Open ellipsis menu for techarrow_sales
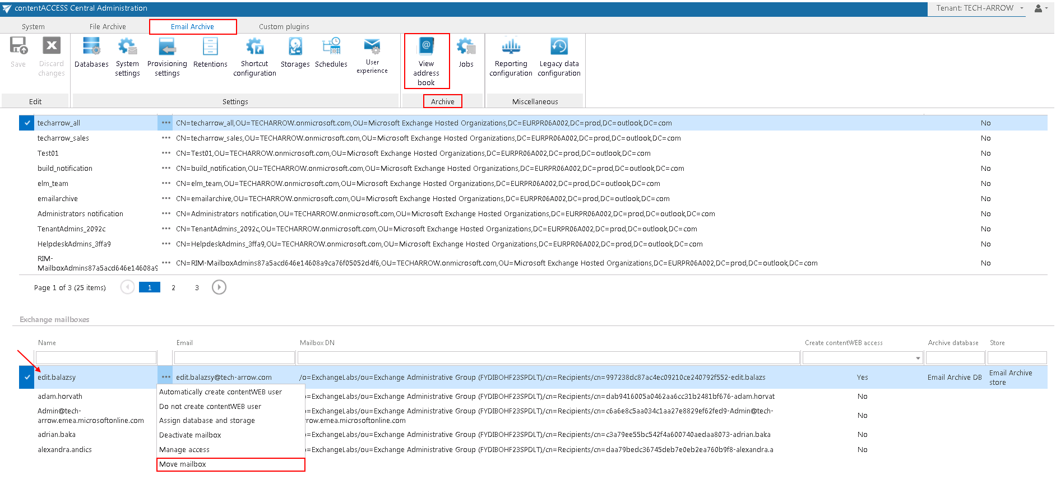 click(166, 138)
